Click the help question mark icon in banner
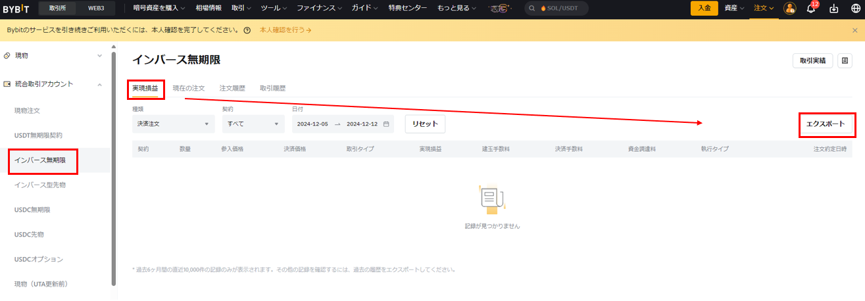 pos(247,31)
